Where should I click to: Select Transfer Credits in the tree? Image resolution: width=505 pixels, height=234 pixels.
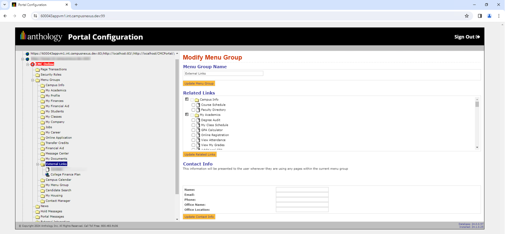click(57, 143)
